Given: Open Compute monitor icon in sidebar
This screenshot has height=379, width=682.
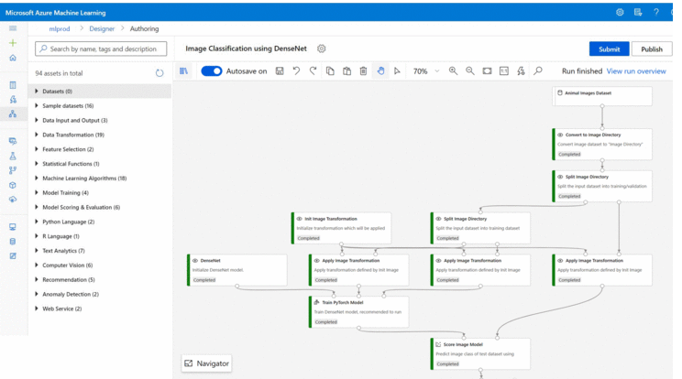Looking at the screenshot, I should 13,227.
